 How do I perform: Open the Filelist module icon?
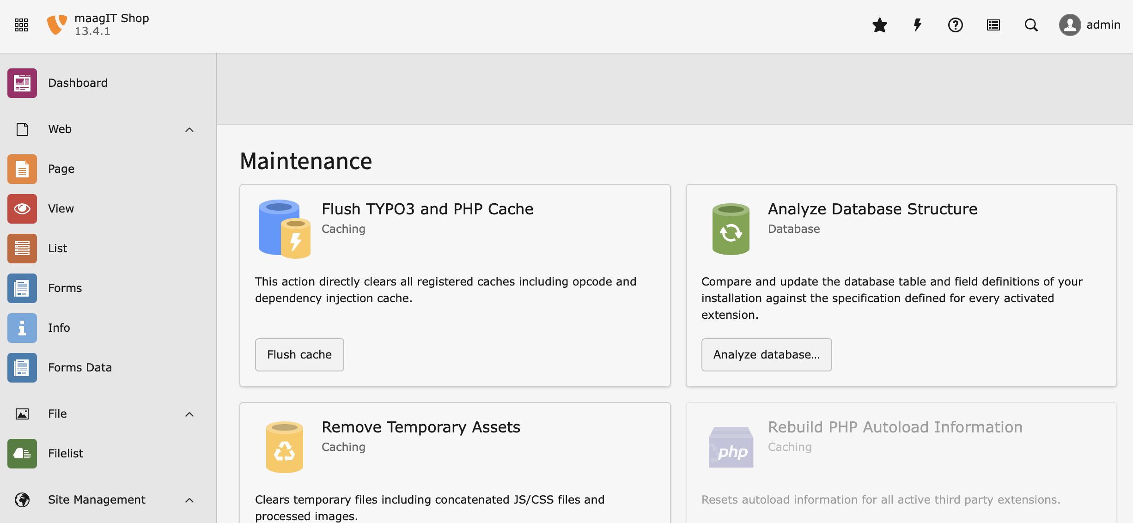(x=22, y=454)
